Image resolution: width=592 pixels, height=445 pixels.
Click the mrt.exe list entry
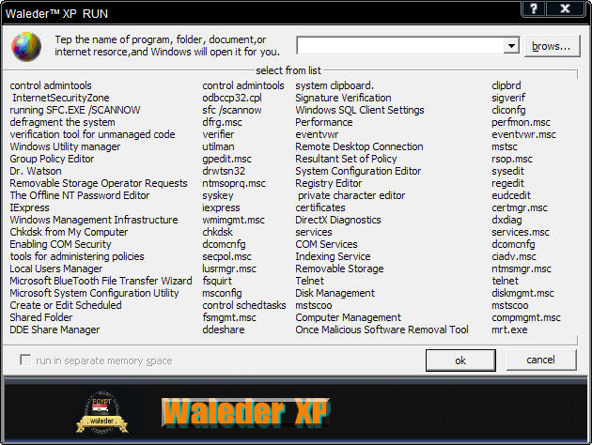point(510,330)
